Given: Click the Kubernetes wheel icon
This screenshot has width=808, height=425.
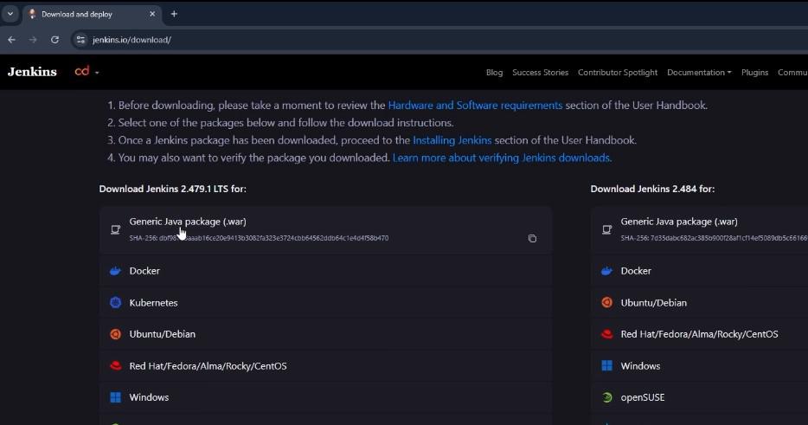Looking at the screenshot, I should 115,303.
